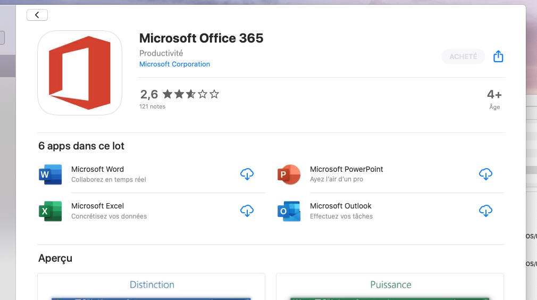The height and width of the screenshot is (300, 537).
Task: Click 'Collaborez en temps réel' subtitle
Action: point(108,179)
